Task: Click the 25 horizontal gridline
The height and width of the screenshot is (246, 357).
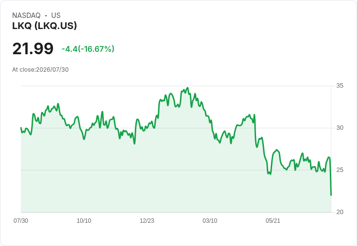Action: pyautogui.click(x=176, y=170)
